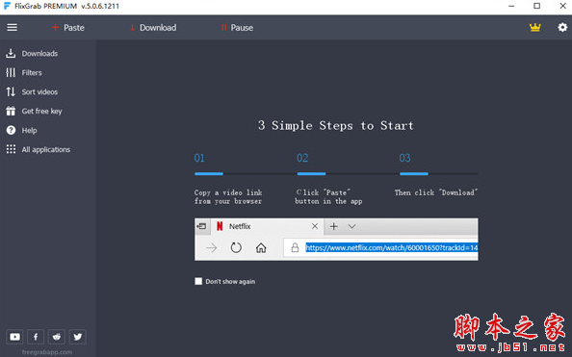Click '3 Simple Steps to Start' heading
572x357 pixels.
point(336,125)
